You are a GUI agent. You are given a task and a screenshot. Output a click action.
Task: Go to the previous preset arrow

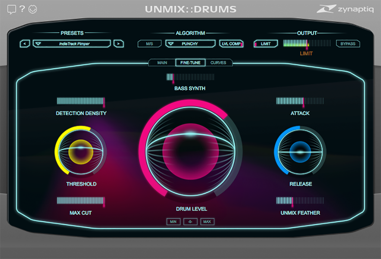[25, 44]
